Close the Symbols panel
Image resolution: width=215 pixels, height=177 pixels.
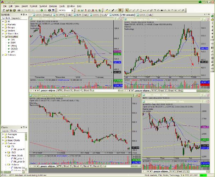[26, 15]
